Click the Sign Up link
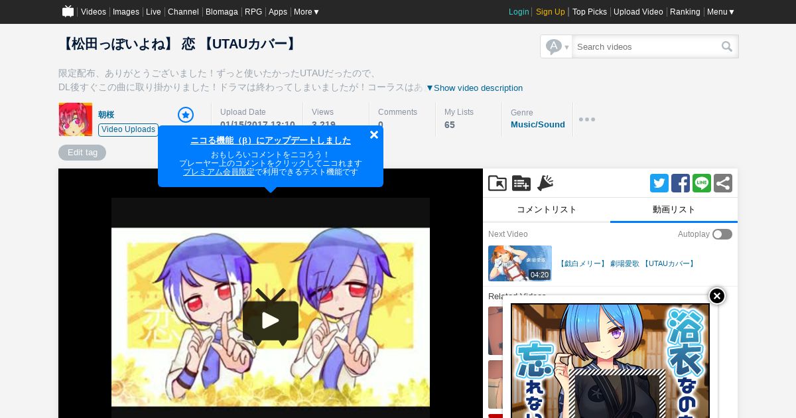This screenshot has height=418, width=796. point(551,12)
